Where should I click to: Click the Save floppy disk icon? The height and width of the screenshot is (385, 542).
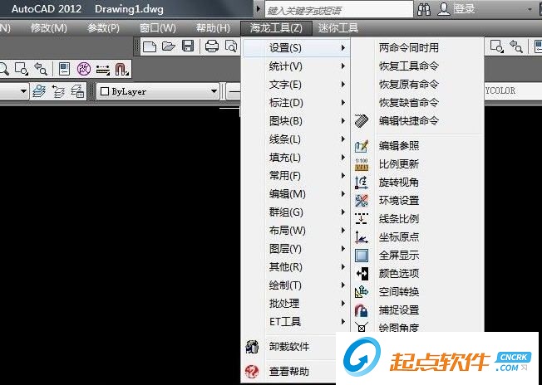tap(188, 46)
